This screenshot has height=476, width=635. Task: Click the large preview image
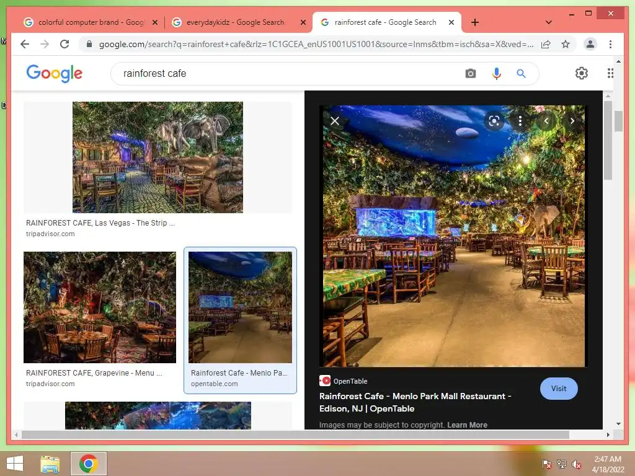coord(453,236)
